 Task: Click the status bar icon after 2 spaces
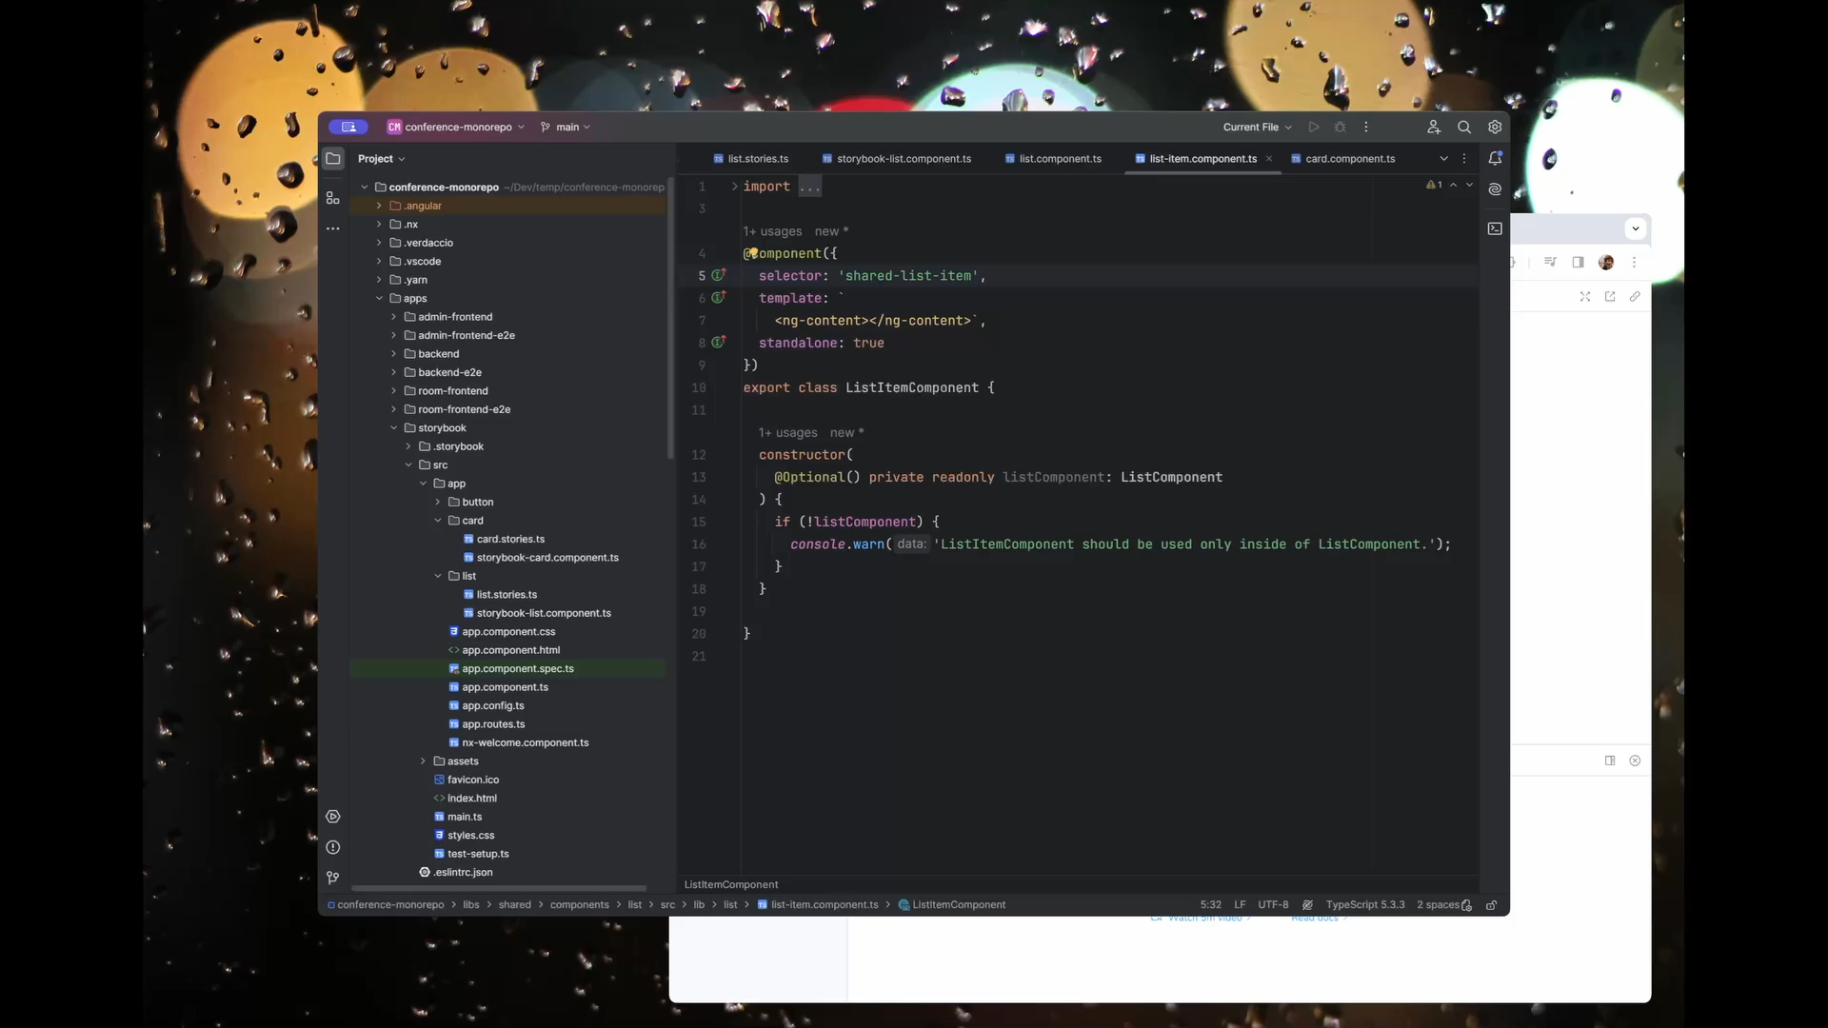1467,905
